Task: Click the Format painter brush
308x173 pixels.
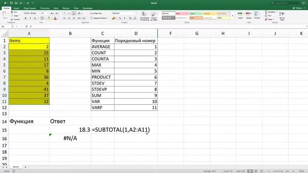Action: click(12, 19)
